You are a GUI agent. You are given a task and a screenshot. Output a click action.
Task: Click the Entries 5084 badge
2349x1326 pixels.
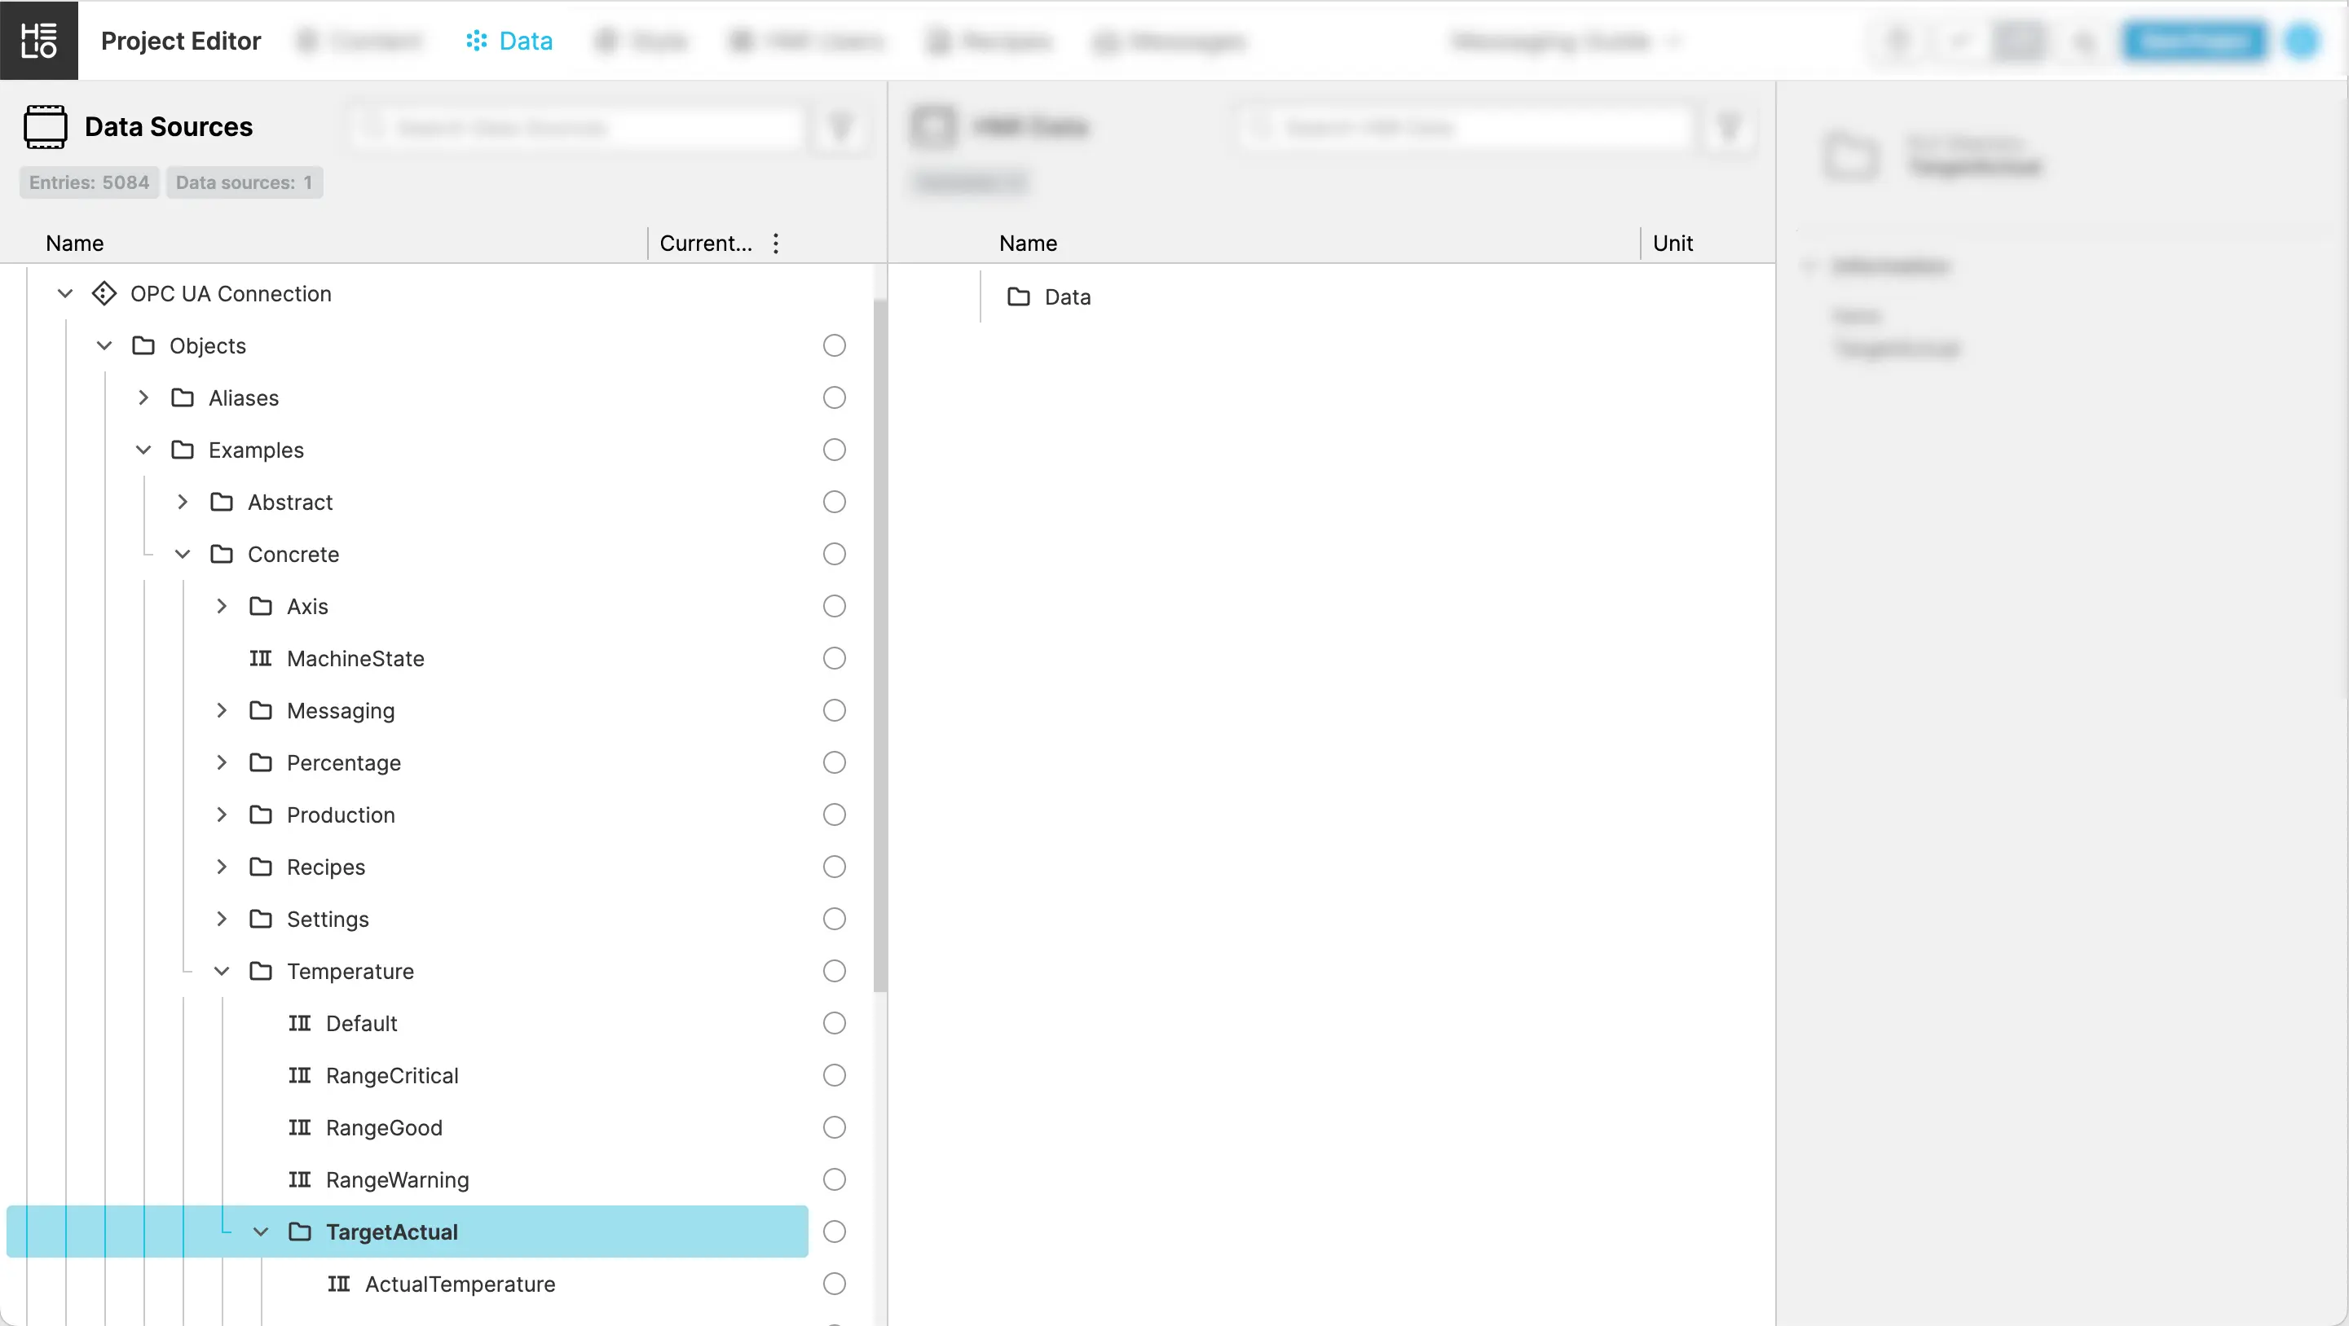pyautogui.click(x=89, y=182)
